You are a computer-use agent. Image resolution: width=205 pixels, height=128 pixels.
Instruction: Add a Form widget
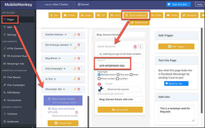click(115, 15)
